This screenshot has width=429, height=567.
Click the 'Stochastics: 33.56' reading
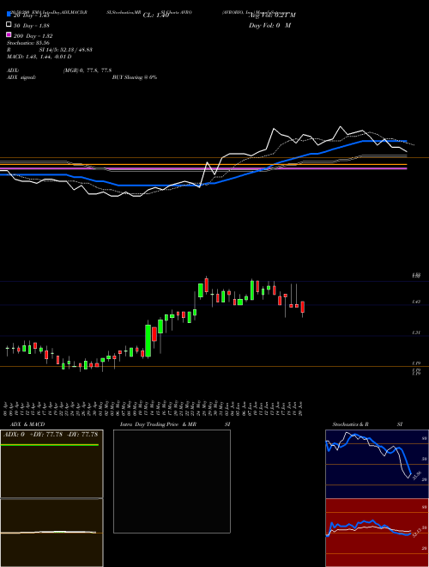point(28,43)
